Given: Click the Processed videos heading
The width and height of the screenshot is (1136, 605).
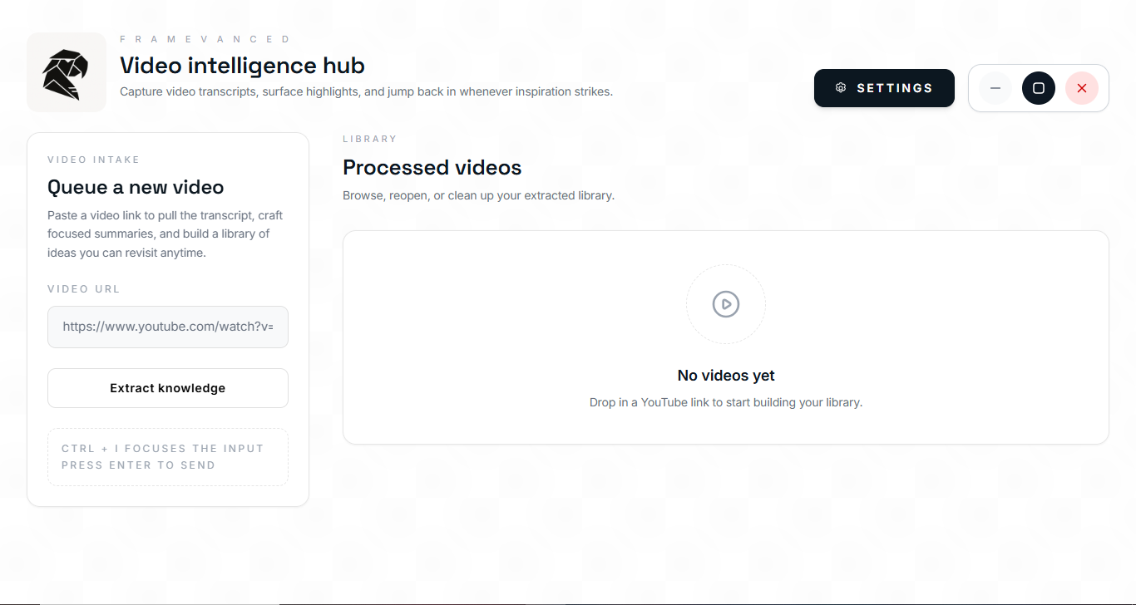Looking at the screenshot, I should [x=432, y=167].
